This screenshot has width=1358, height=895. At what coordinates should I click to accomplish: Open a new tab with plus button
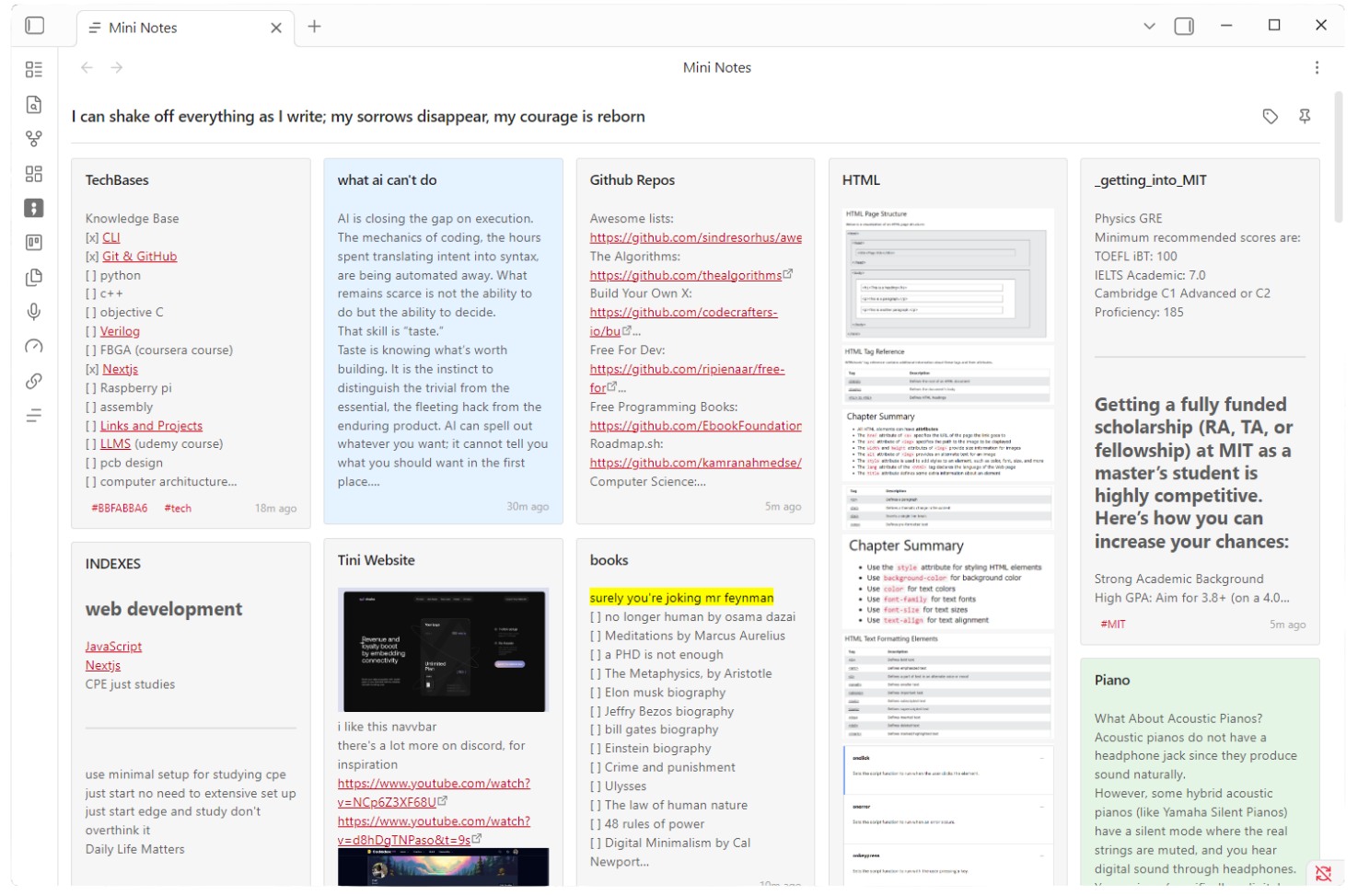tap(315, 27)
